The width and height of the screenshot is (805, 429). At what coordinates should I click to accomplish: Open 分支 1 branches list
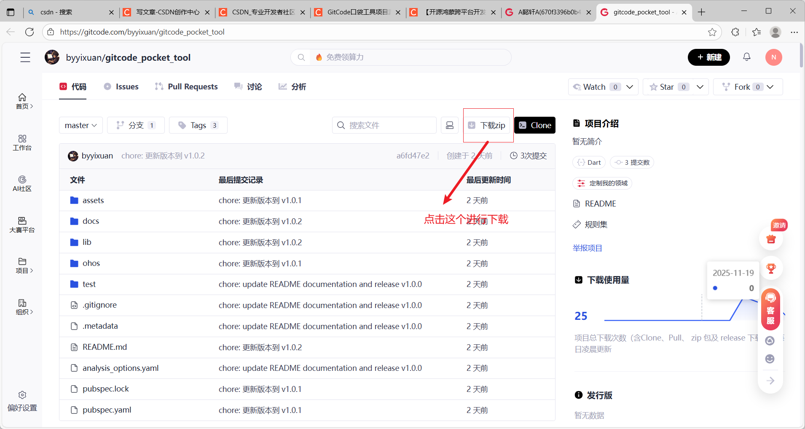(x=136, y=125)
